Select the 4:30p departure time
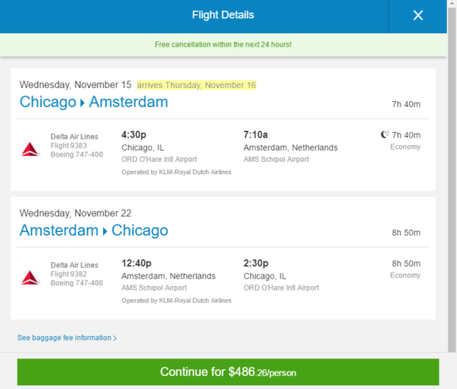 tap(134, 134)
